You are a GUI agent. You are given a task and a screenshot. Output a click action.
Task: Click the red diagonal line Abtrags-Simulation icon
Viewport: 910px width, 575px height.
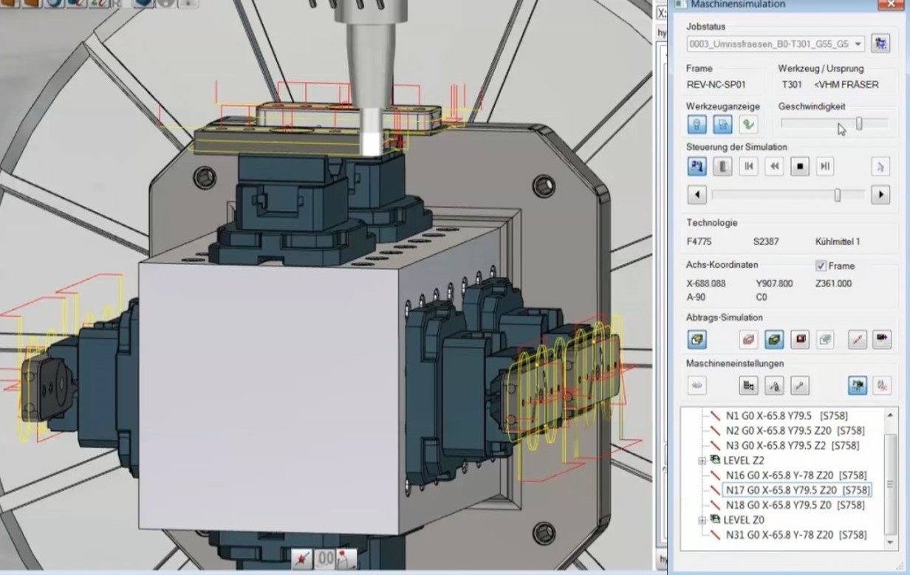click(857, 339)
